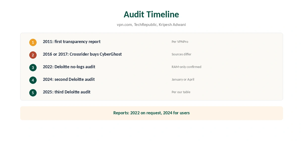This screenshot has width=303, height=141.
Task: Select "2011: first transparency report" entry
Action: (x=72, y=42)
